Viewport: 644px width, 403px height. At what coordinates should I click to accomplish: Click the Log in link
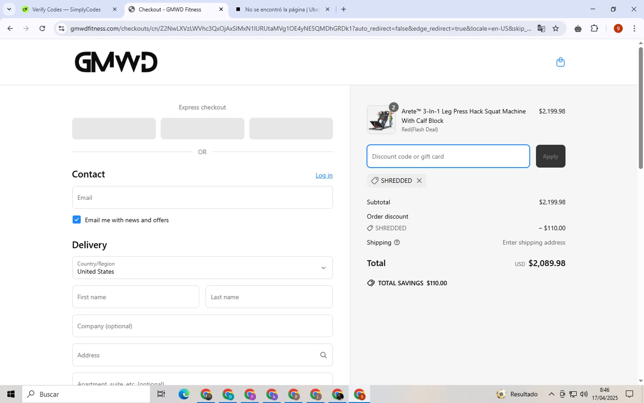pos(324,175)
